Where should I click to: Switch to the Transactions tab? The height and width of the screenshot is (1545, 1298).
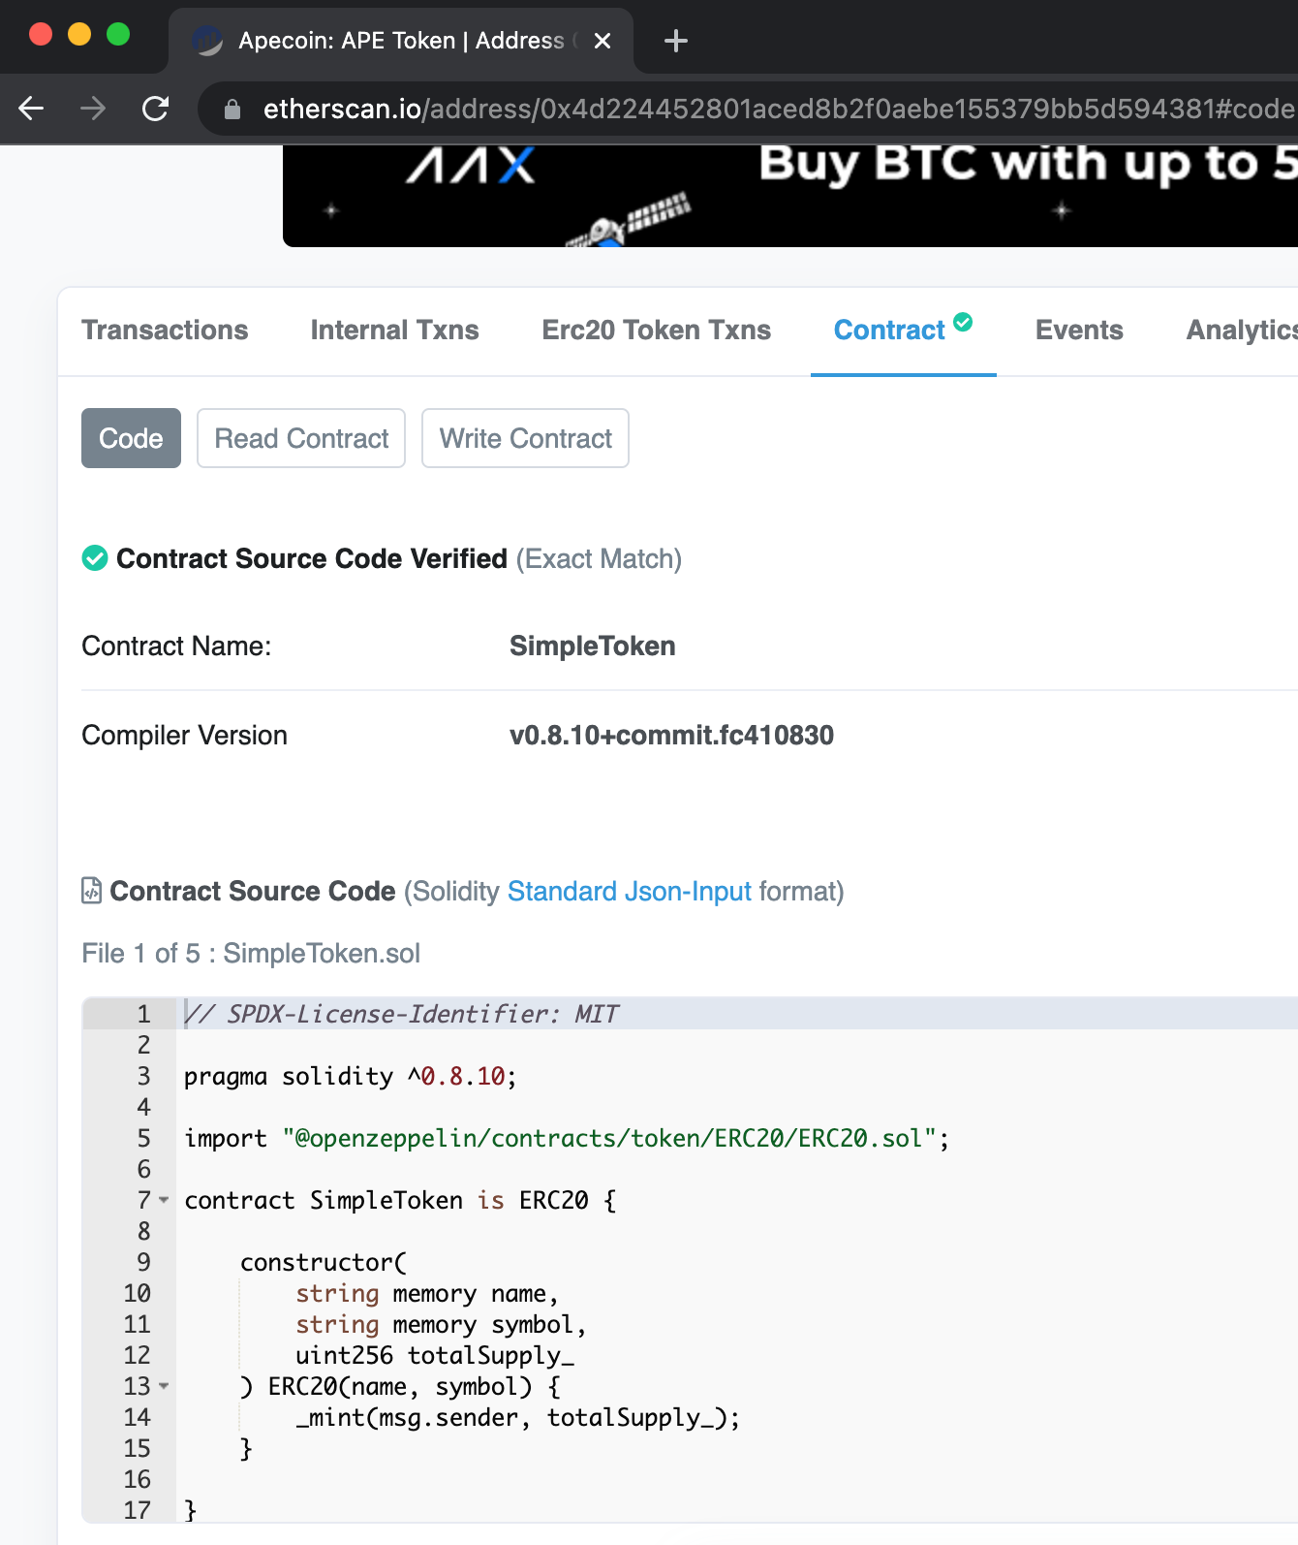click(165, 331)
